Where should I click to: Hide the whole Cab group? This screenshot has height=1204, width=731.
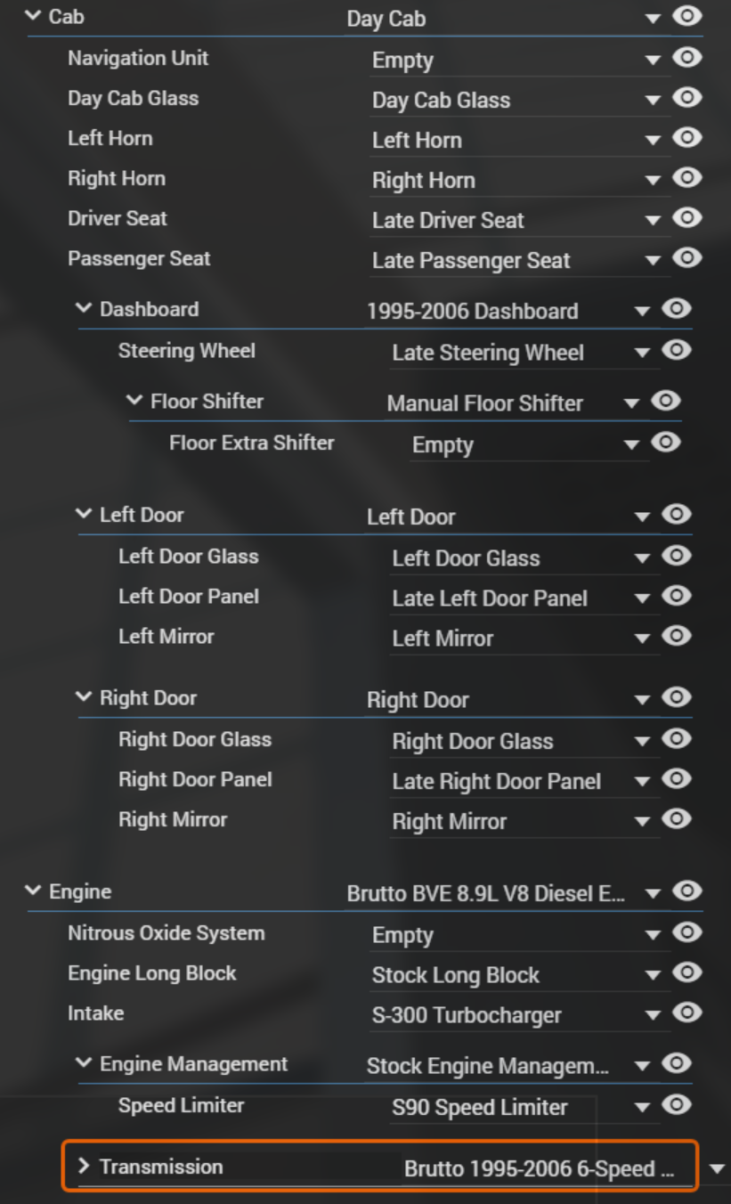(686, 16)
